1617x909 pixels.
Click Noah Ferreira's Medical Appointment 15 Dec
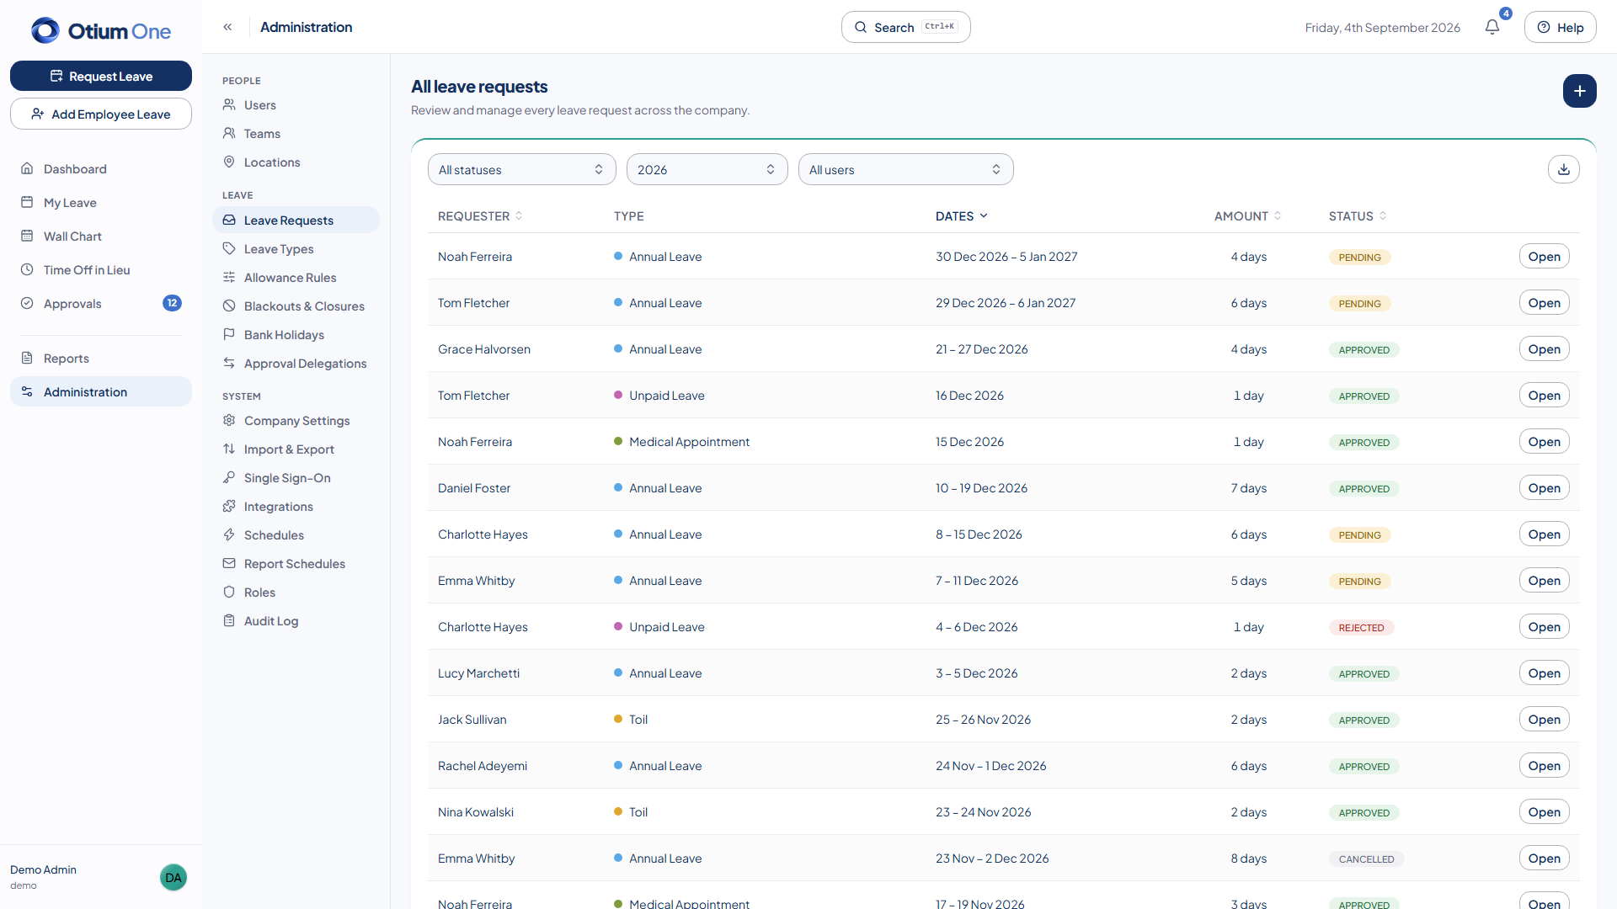[x=689, y=441]
